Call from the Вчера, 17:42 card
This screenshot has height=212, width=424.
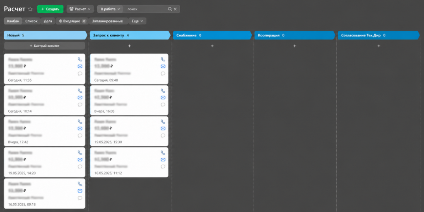coord(80,122)
